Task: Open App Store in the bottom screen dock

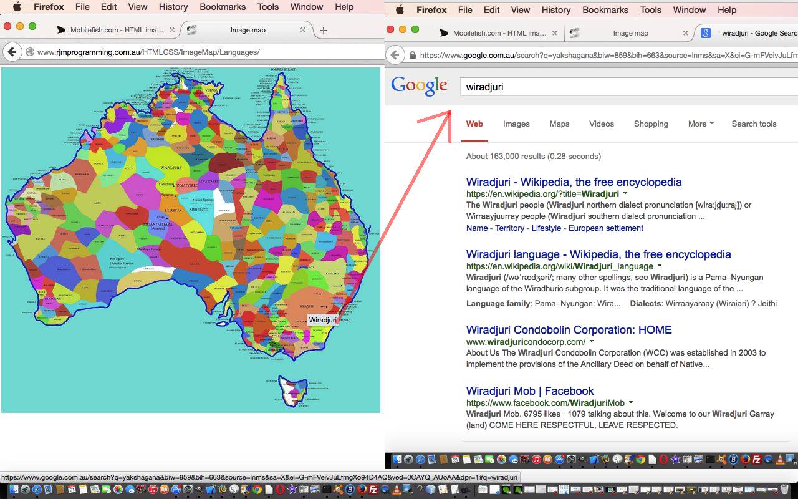Action: (x=176, y=490)
